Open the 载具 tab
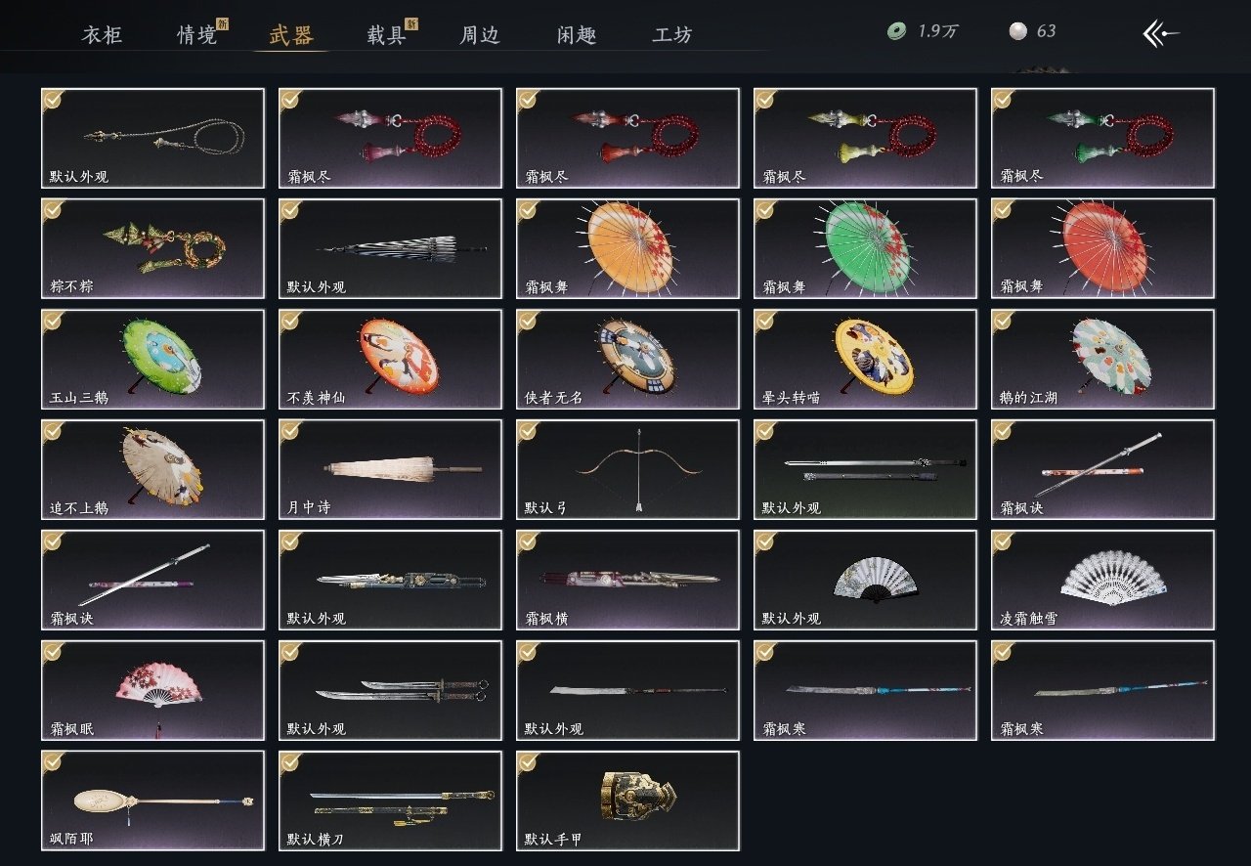Screen dimensions: 1251x866 coord(386,35)
